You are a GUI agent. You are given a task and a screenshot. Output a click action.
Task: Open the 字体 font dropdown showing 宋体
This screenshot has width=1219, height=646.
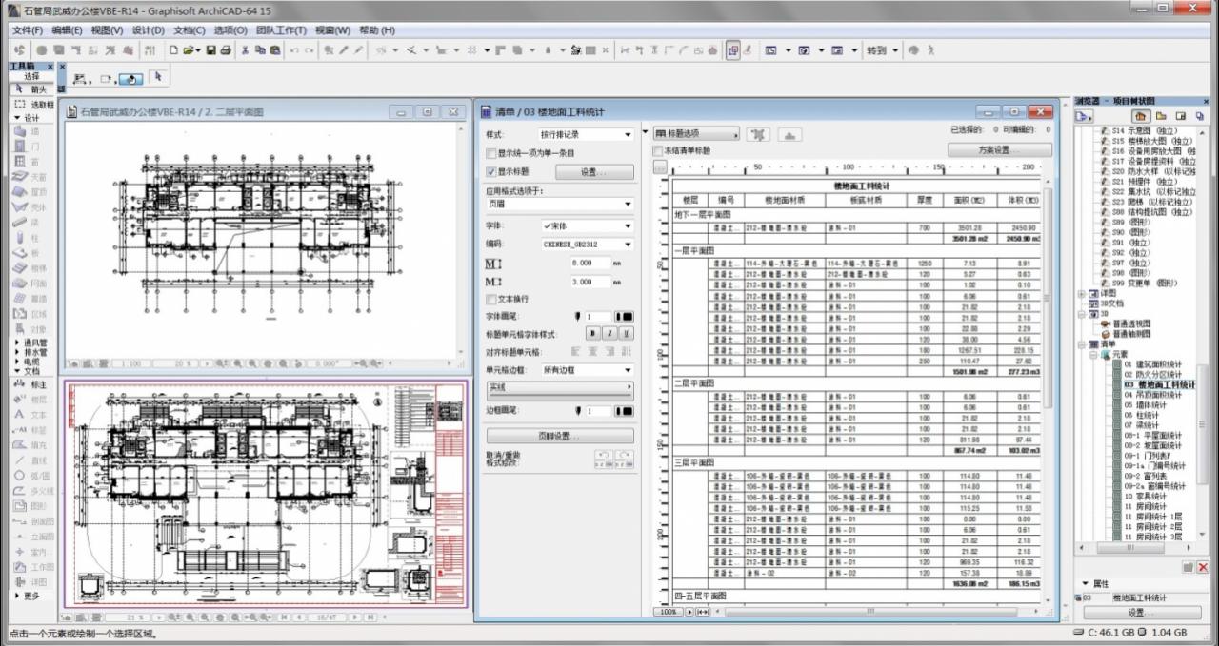(587, 226)
